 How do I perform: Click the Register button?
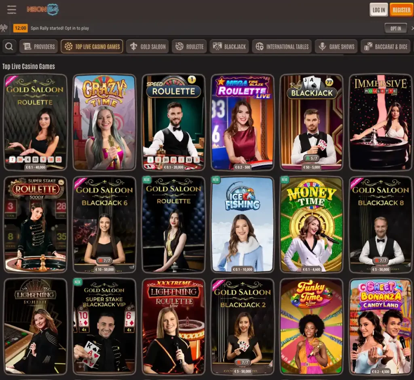tap(401, 10)
